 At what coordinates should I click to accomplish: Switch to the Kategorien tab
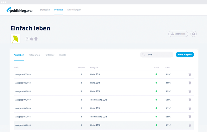point(34,55)
